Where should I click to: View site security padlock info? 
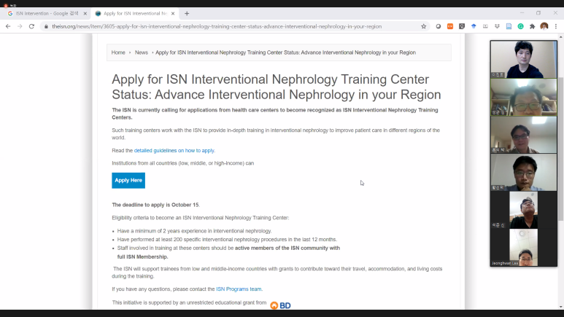[x=46, y=26]
